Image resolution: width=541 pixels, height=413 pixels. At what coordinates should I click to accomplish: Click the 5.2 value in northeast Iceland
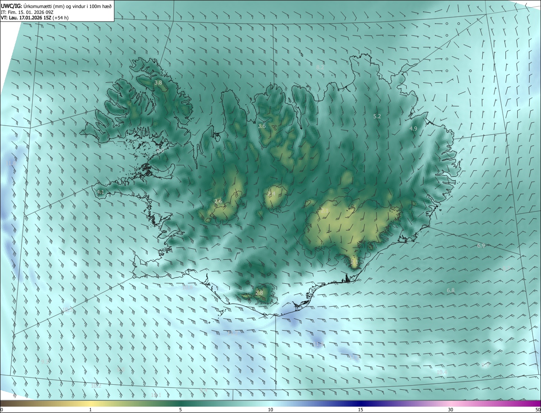click(377, 116)
